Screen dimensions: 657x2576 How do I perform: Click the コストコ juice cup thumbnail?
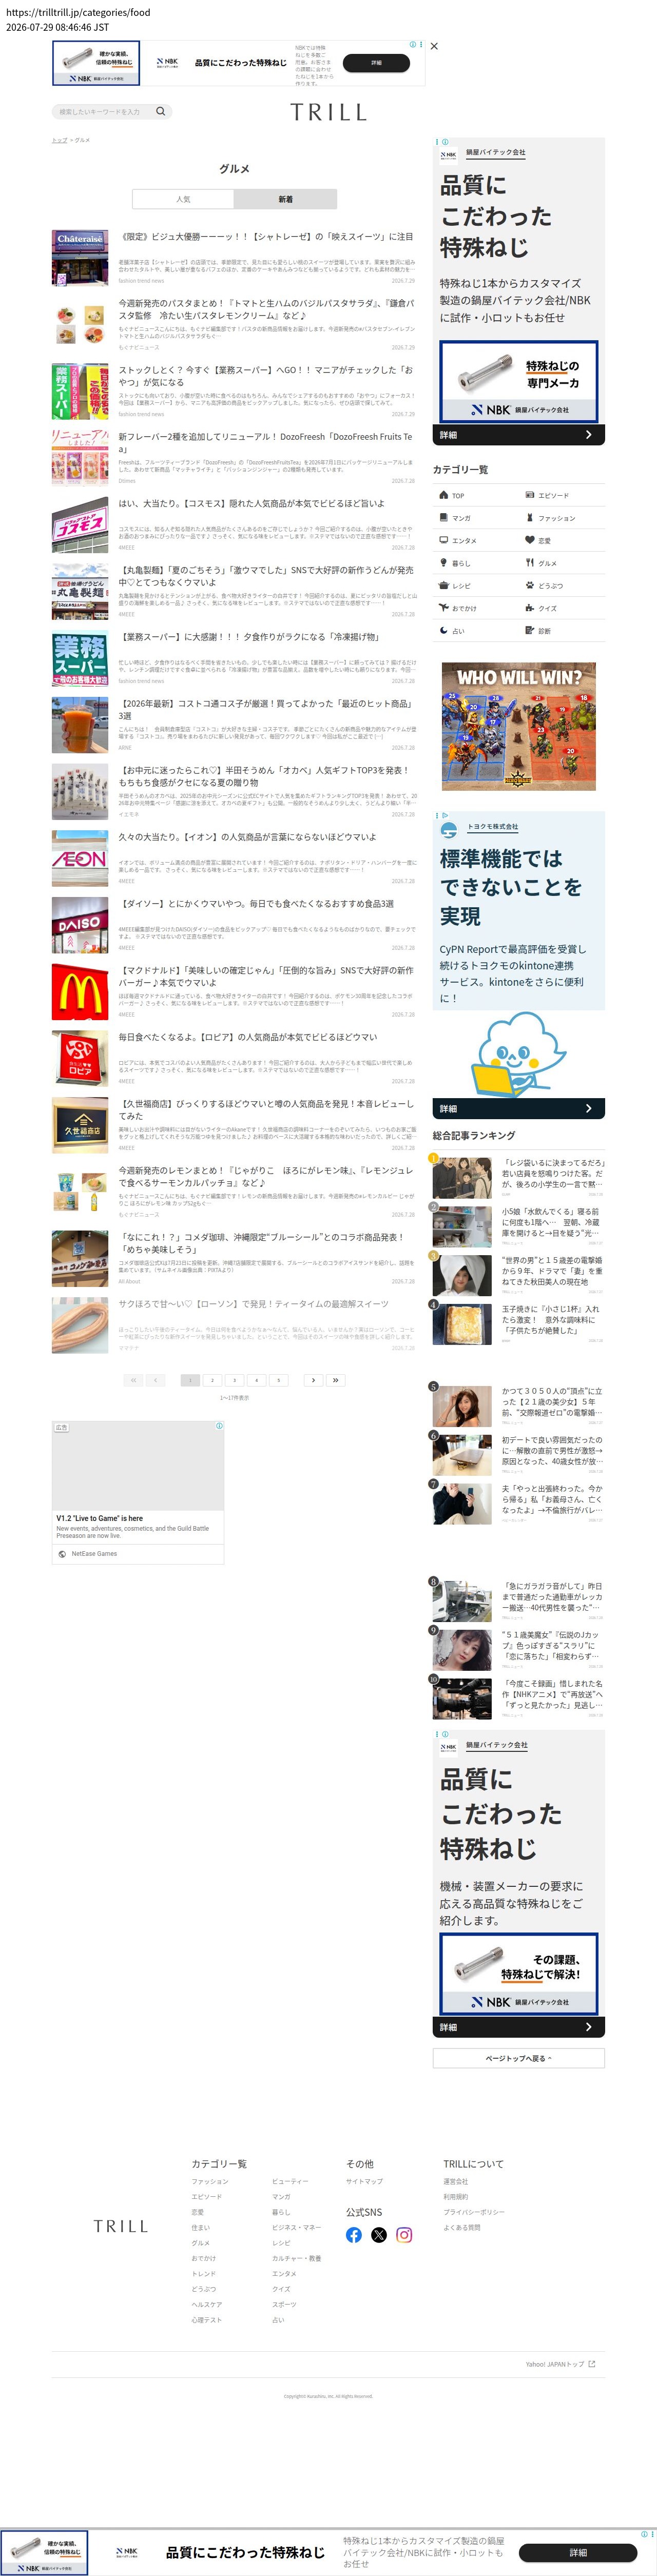(80, 725)
